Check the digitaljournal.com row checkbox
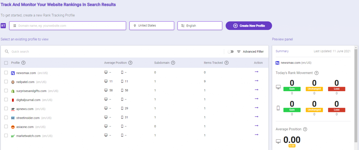Viewport: 359px width, 150px height. click(6, 100)
